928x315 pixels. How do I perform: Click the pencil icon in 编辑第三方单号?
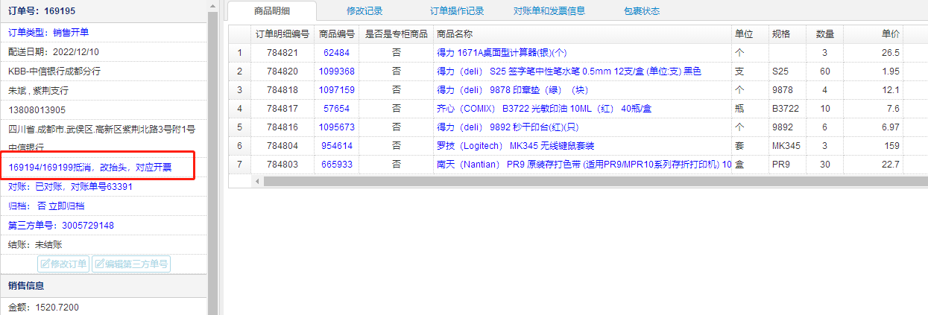coord(99,264)
